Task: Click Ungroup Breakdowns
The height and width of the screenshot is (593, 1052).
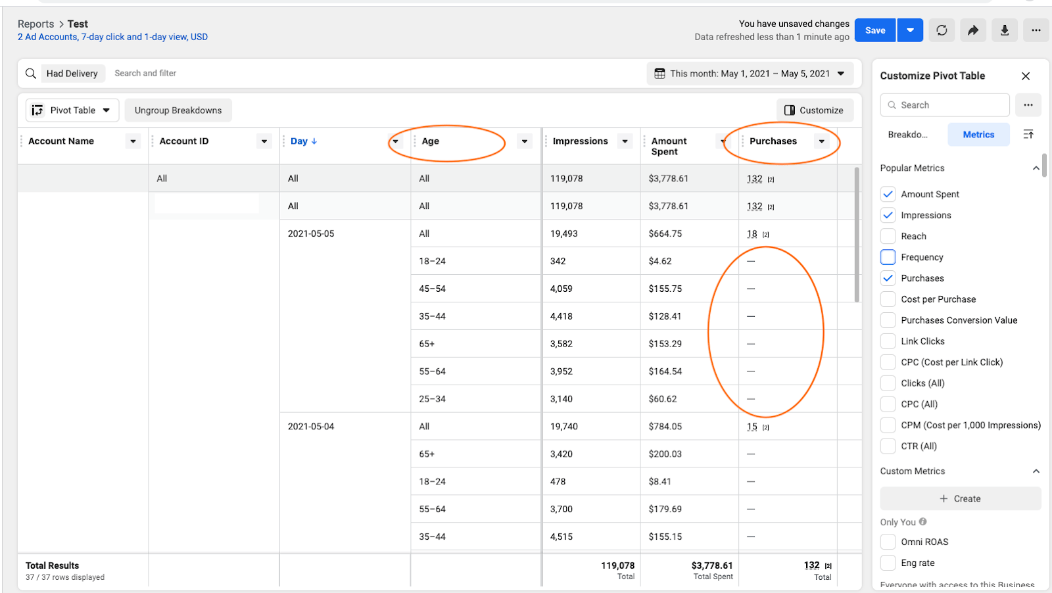Action: (x=178, y=110)
